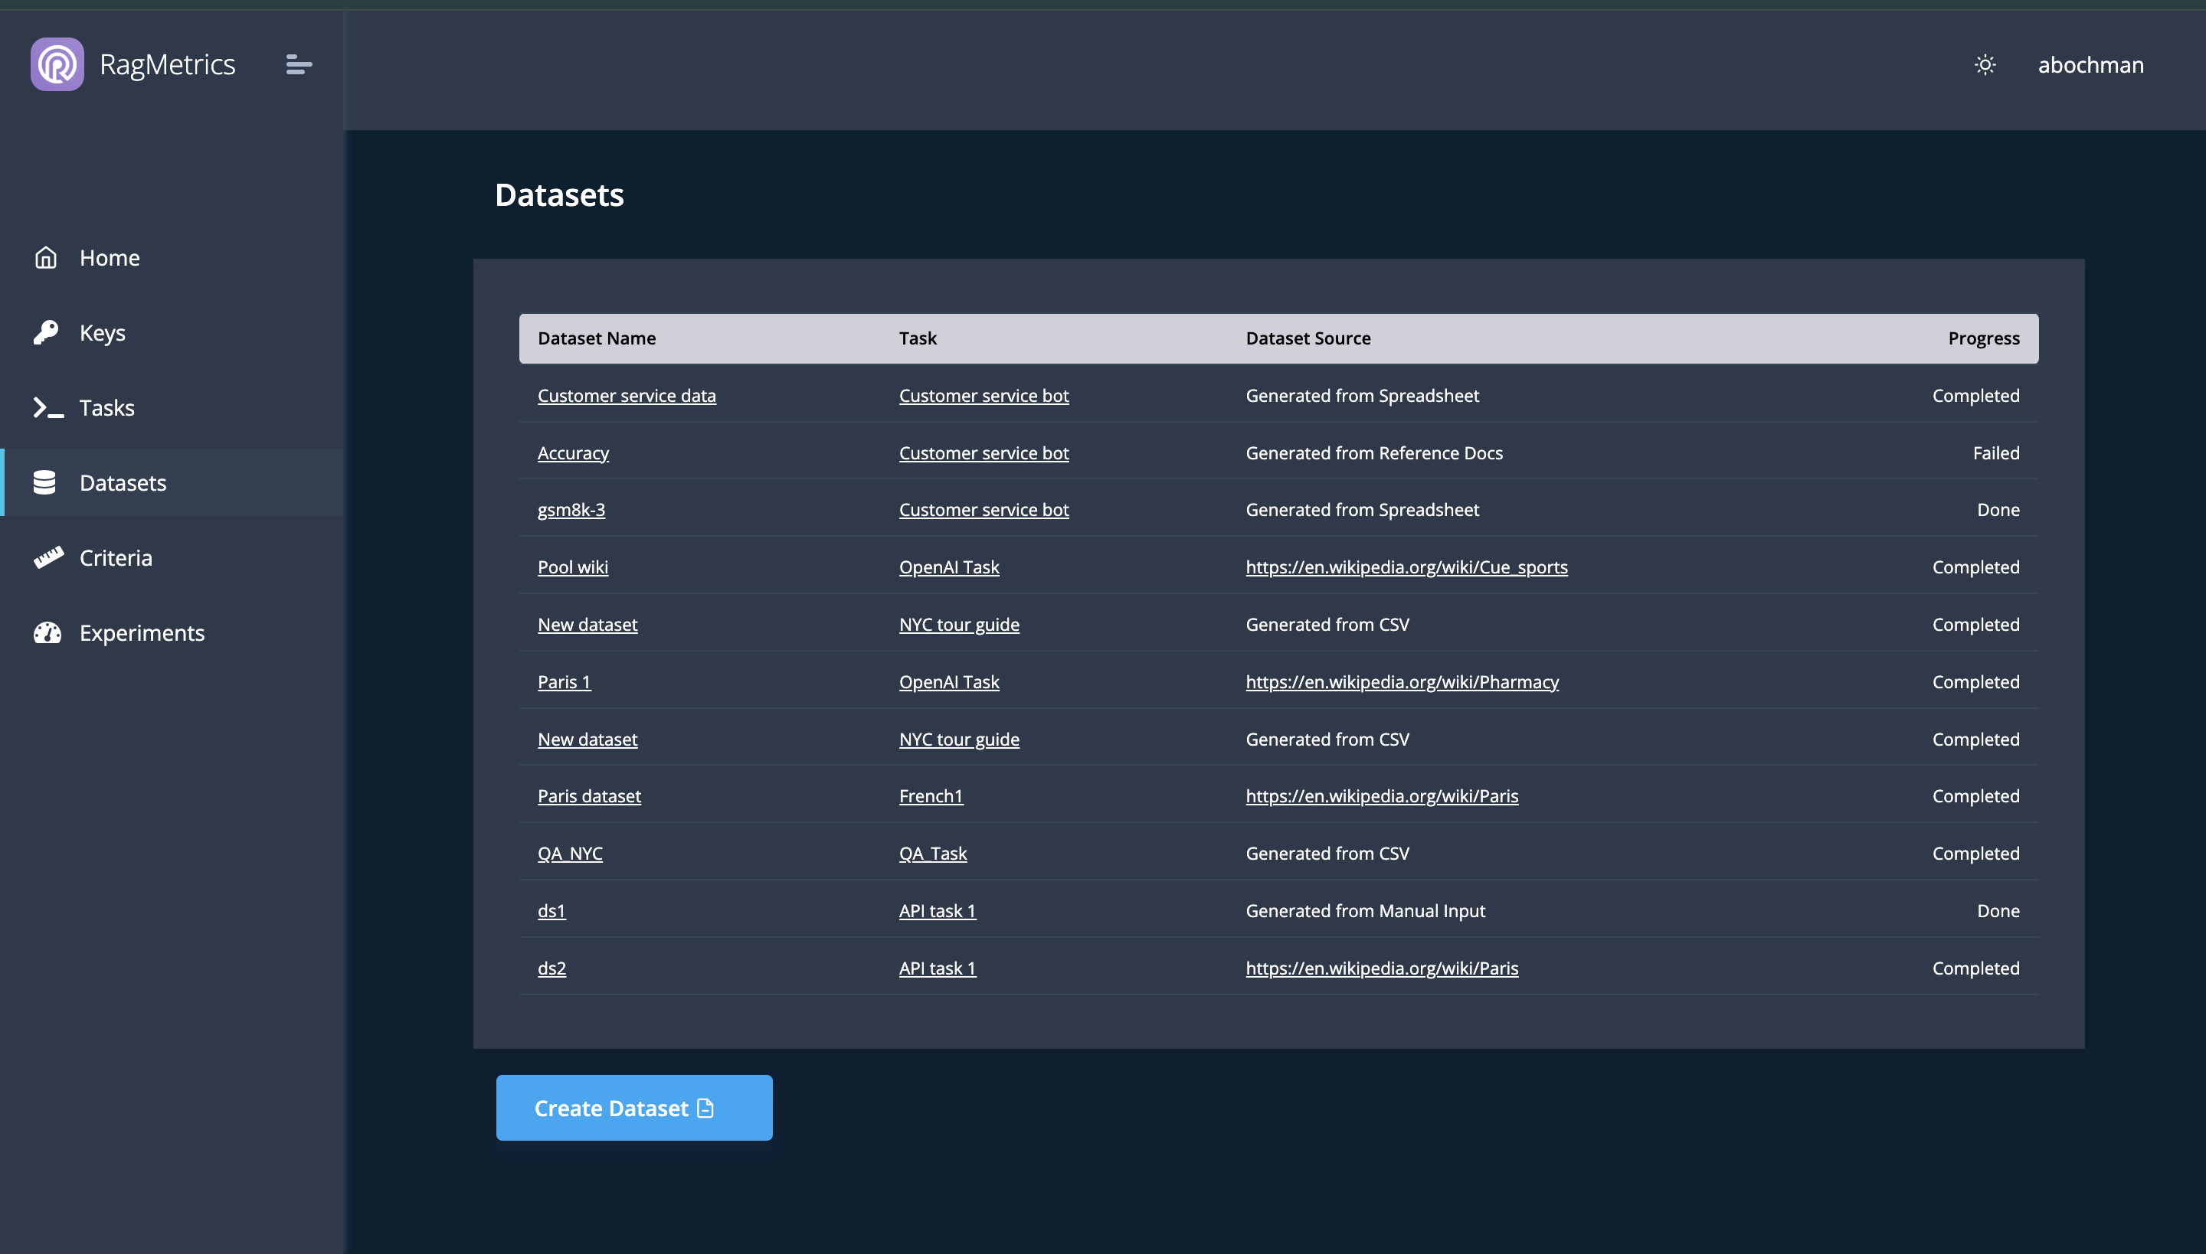Click the Datasets database icon

tap(44, 482)
